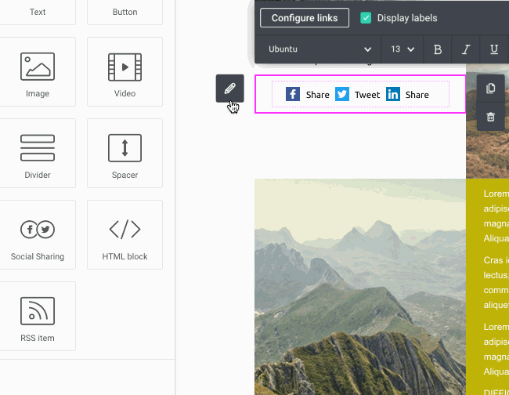
Task: Open the Ubuntu font dropdown
Action: pos(319,49)
